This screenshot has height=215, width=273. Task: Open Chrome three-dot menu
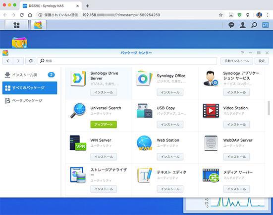coord(268,15)
